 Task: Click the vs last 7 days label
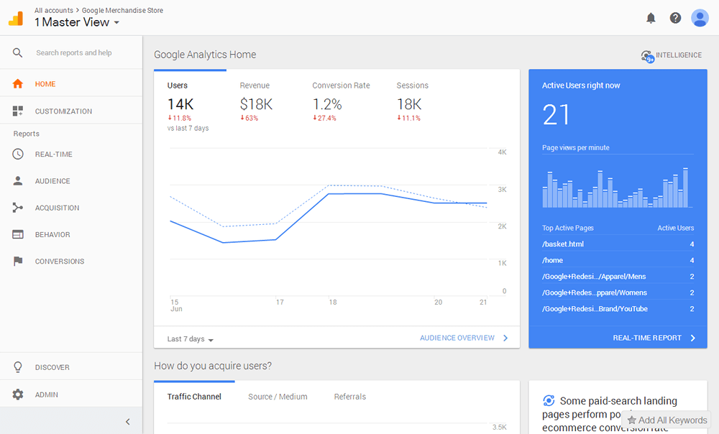[x=188, y=129]
